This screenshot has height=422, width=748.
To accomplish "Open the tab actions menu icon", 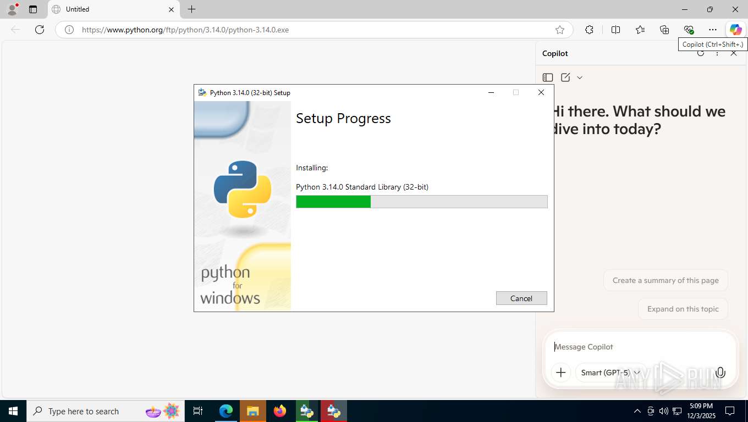I will [33, 9].
